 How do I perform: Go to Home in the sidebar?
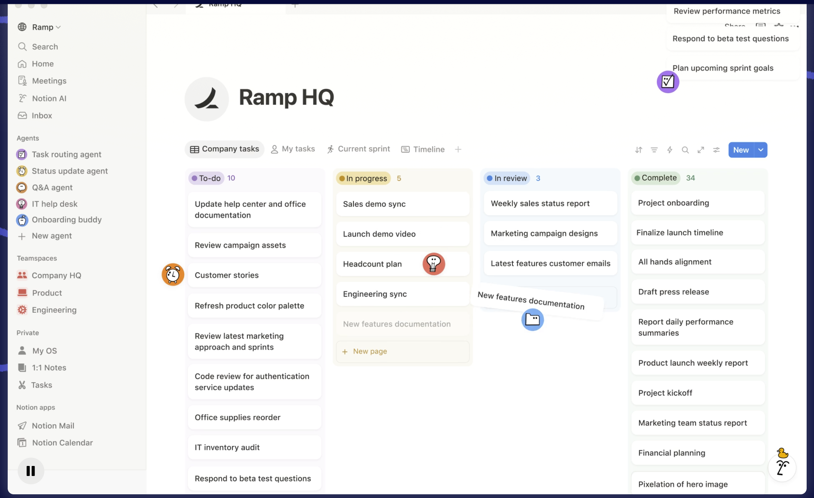[x=43, y=64]
